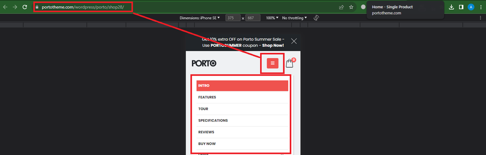486x155 pixels.
Task: Toggle the hamburger mobile menu
Action: click(273, 63)
